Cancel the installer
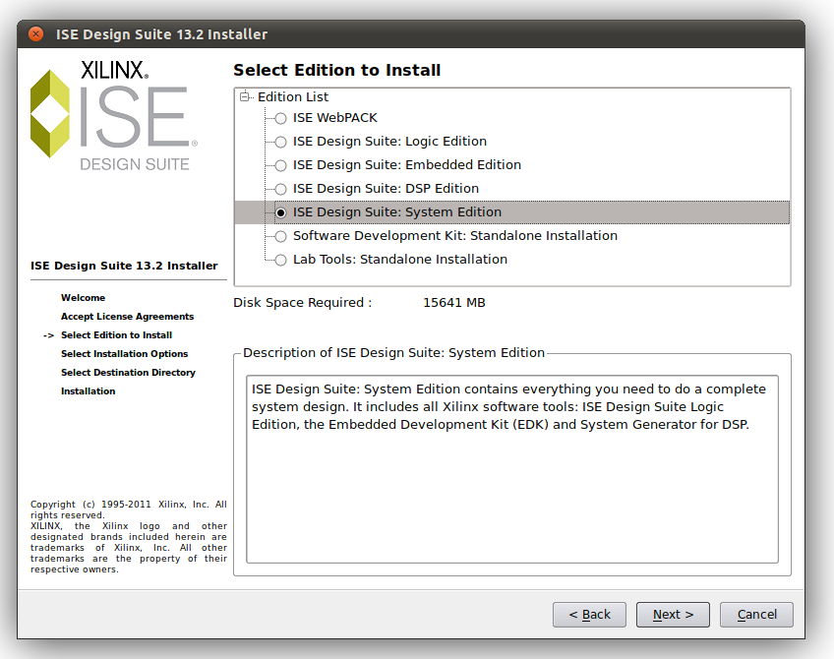 point(756,615)
